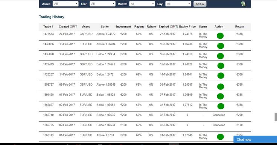The width and height of the screenshot is (277, 145).
Task: Select trade number 1391490
Action: pyautogui.click(x=49, y=95)
